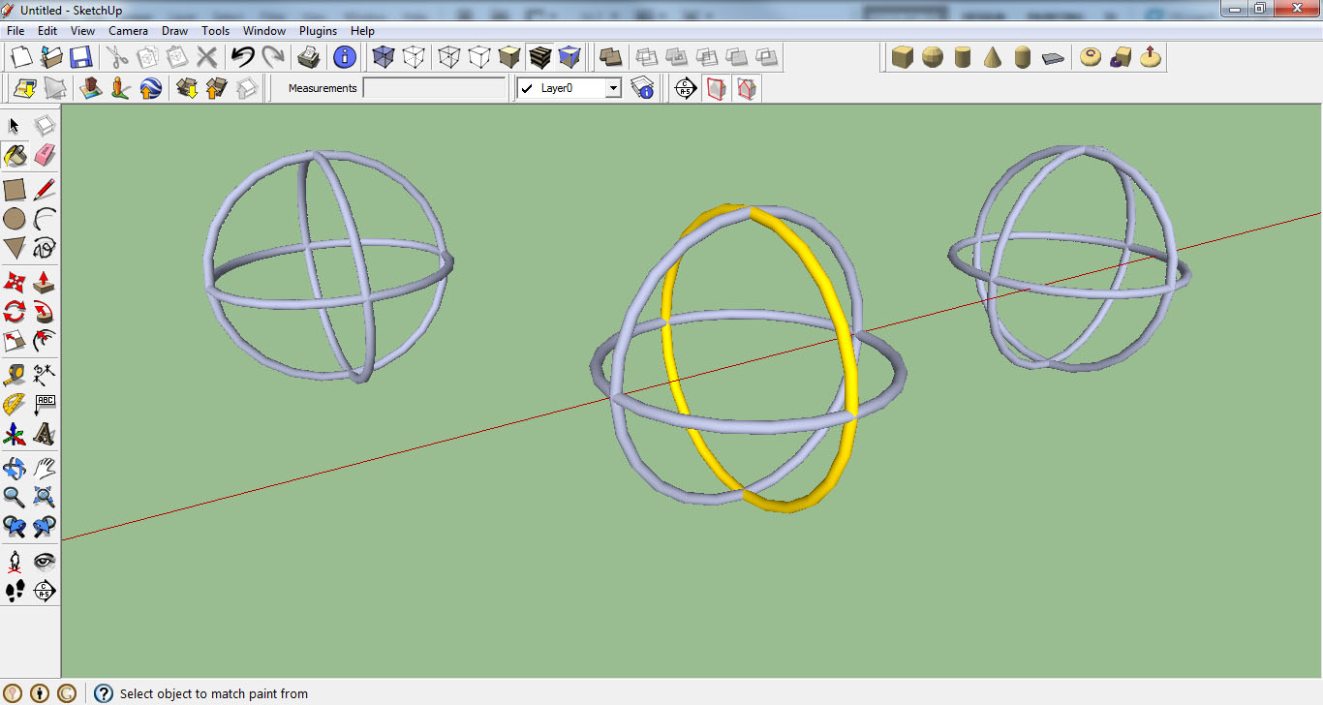Toggle Section Cuts display
The height and width of the screenshot is (705, 1323).
pyautogui.click(x=746, y=89)
